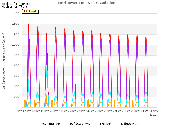Image resolution: width=173 pixels, height=129 pixels.
Task: Click the y-axis tick value 800
Action: pyautogui.click(x=16, y=66)
